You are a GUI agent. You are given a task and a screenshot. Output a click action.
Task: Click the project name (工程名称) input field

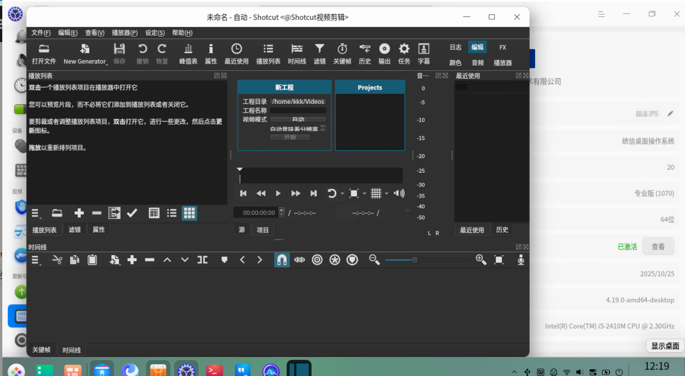pos(298,110)
